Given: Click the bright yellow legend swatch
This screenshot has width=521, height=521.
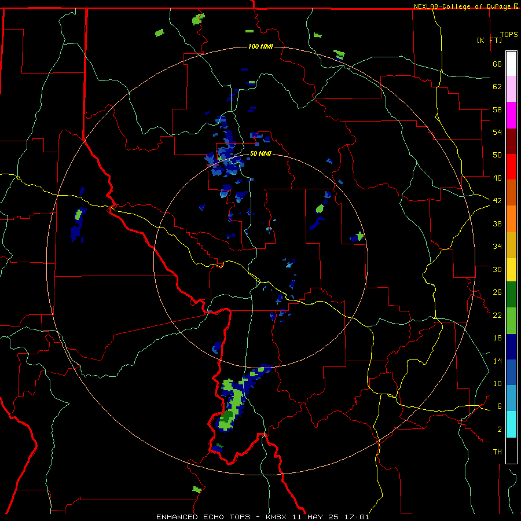Looking at the screenshot, I should click(x=511, y=270).
